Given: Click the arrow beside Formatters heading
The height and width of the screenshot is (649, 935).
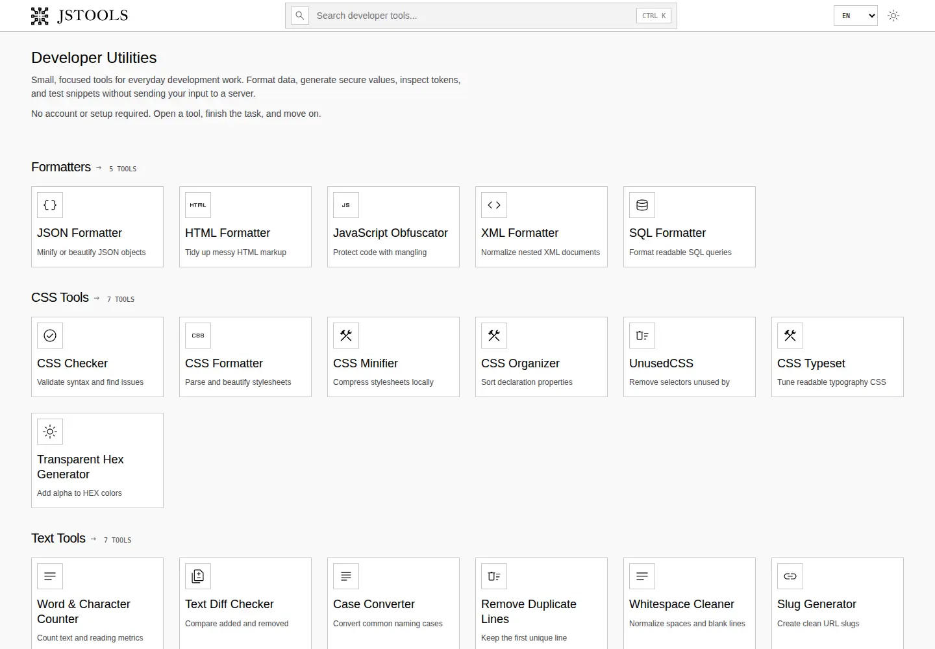Looking at the screenshot, I should (99, 167).
